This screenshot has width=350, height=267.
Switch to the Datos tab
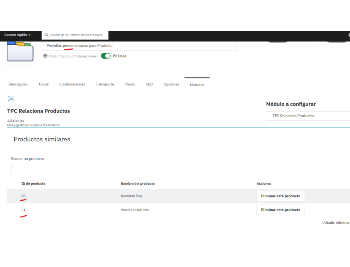click(44, 84)
